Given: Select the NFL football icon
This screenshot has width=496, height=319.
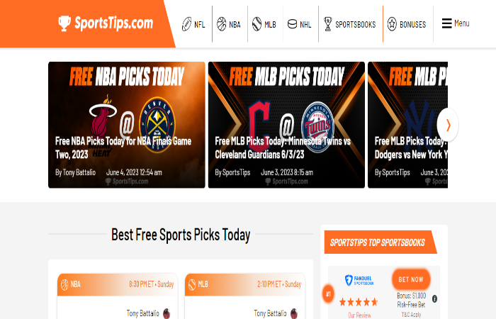Looking at the screenshot, I should coord(186,24).
